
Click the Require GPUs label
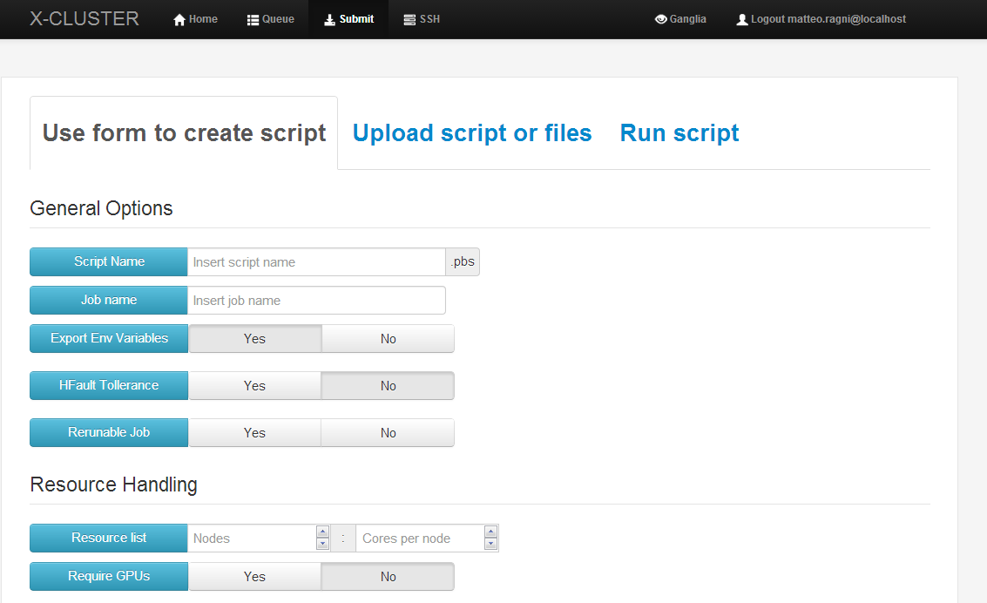click(109, 577)
